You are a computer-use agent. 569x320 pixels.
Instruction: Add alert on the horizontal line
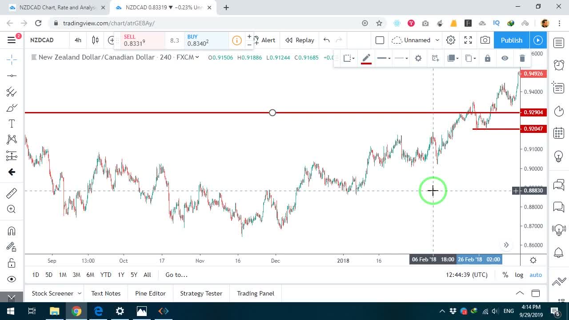coord(435,58)
